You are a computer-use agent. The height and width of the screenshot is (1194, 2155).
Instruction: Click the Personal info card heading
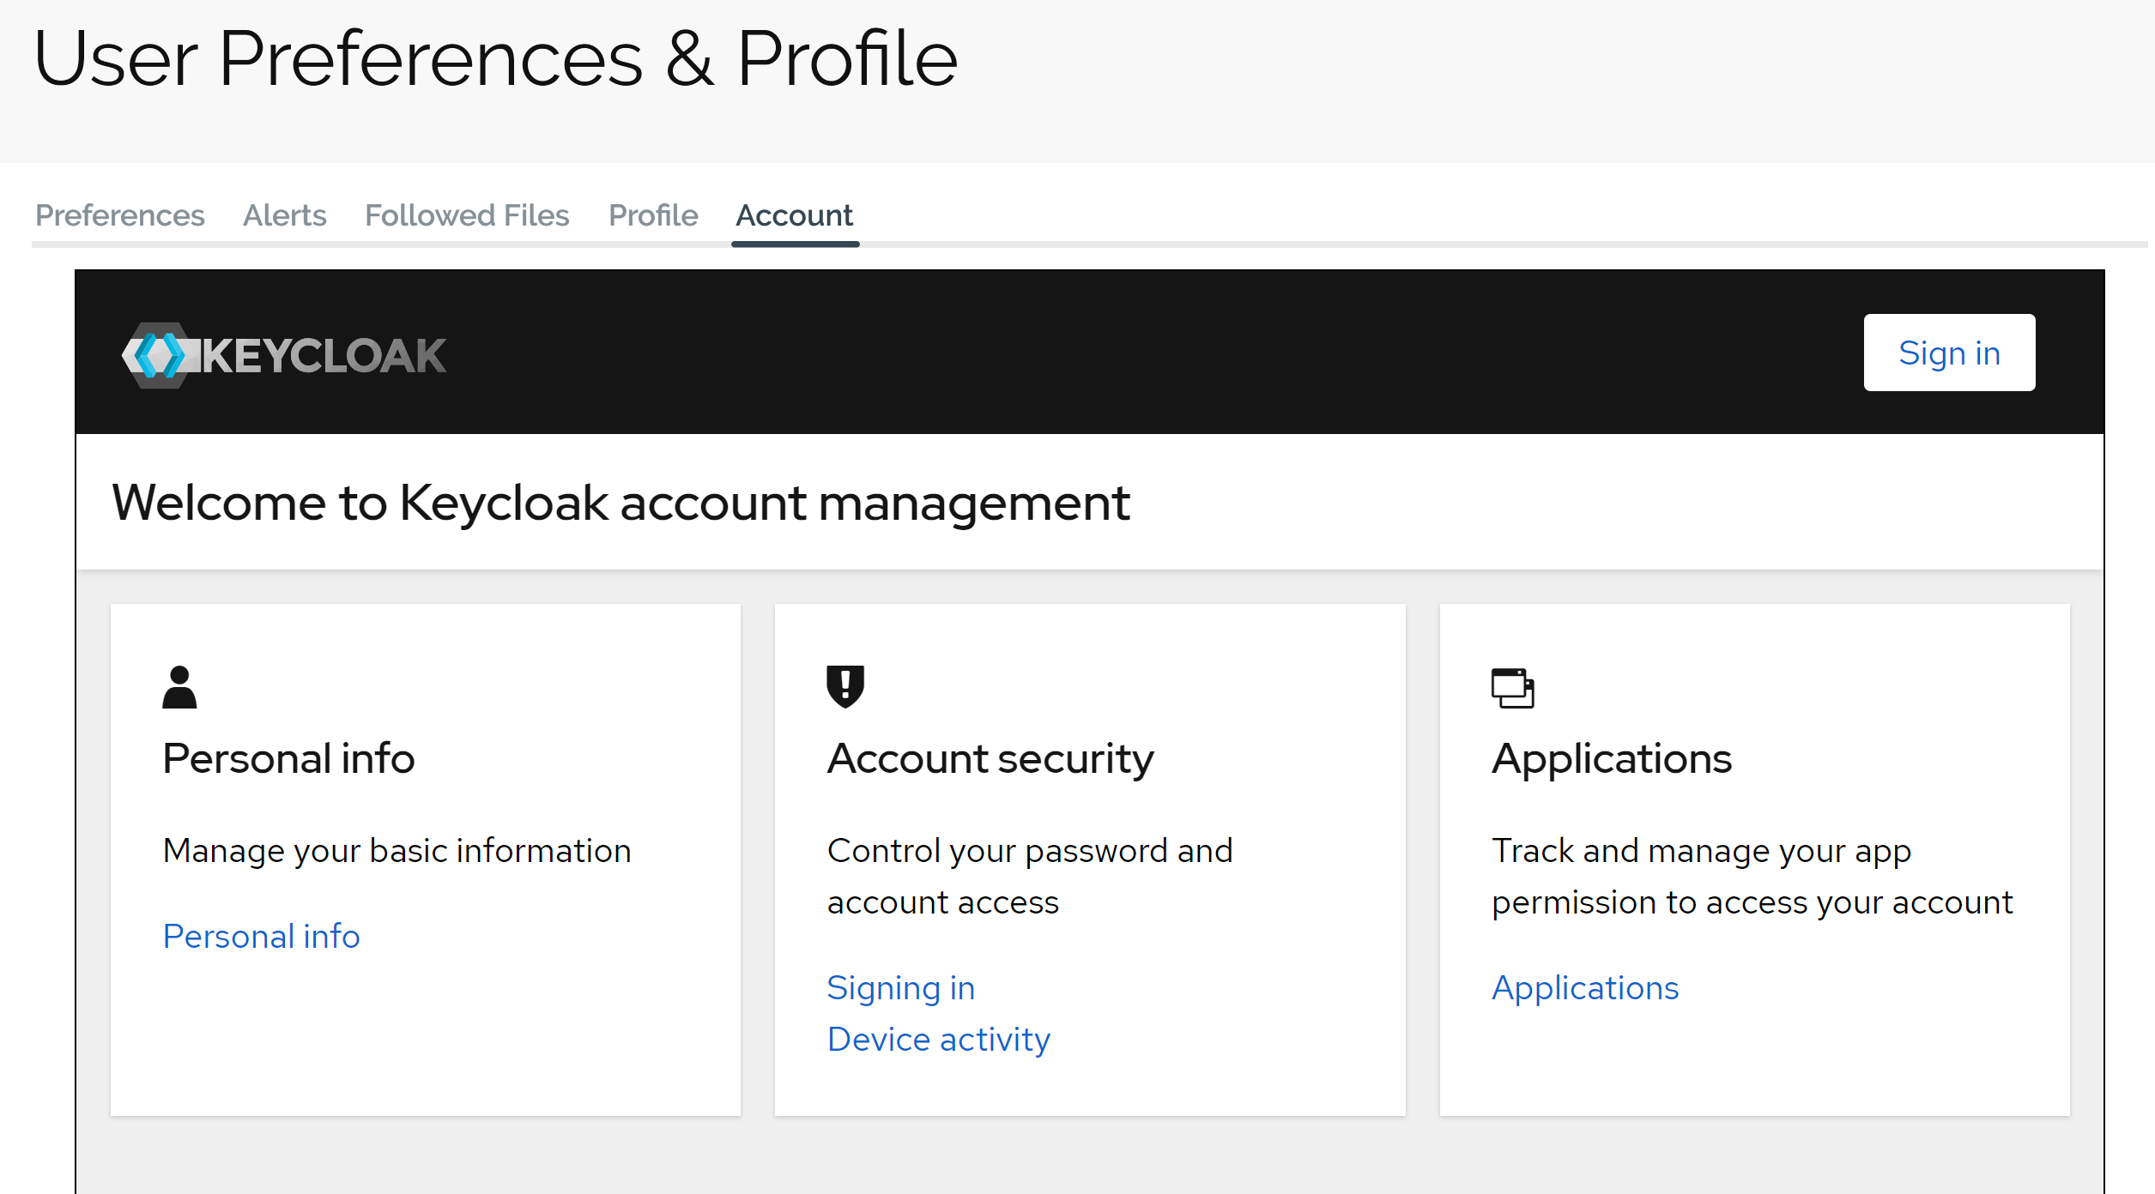point(288,758)
